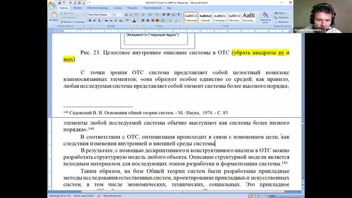
Task: Open the Line Spacing dropdown
Action: (163, 20)
